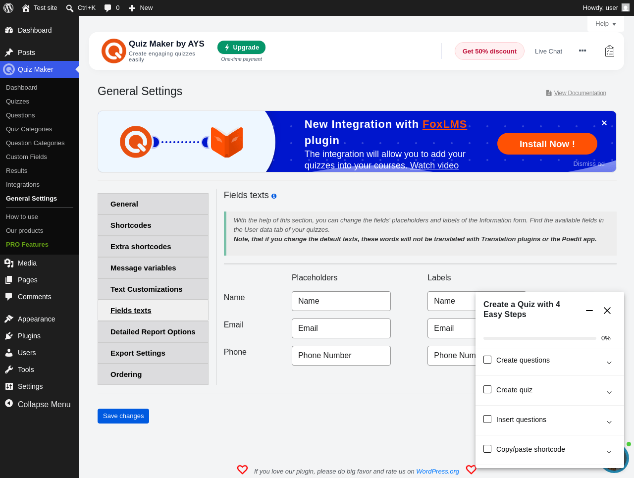Click the Install Now ! button
The width and height of the screenshot is (634, 478).
[547, 144]
